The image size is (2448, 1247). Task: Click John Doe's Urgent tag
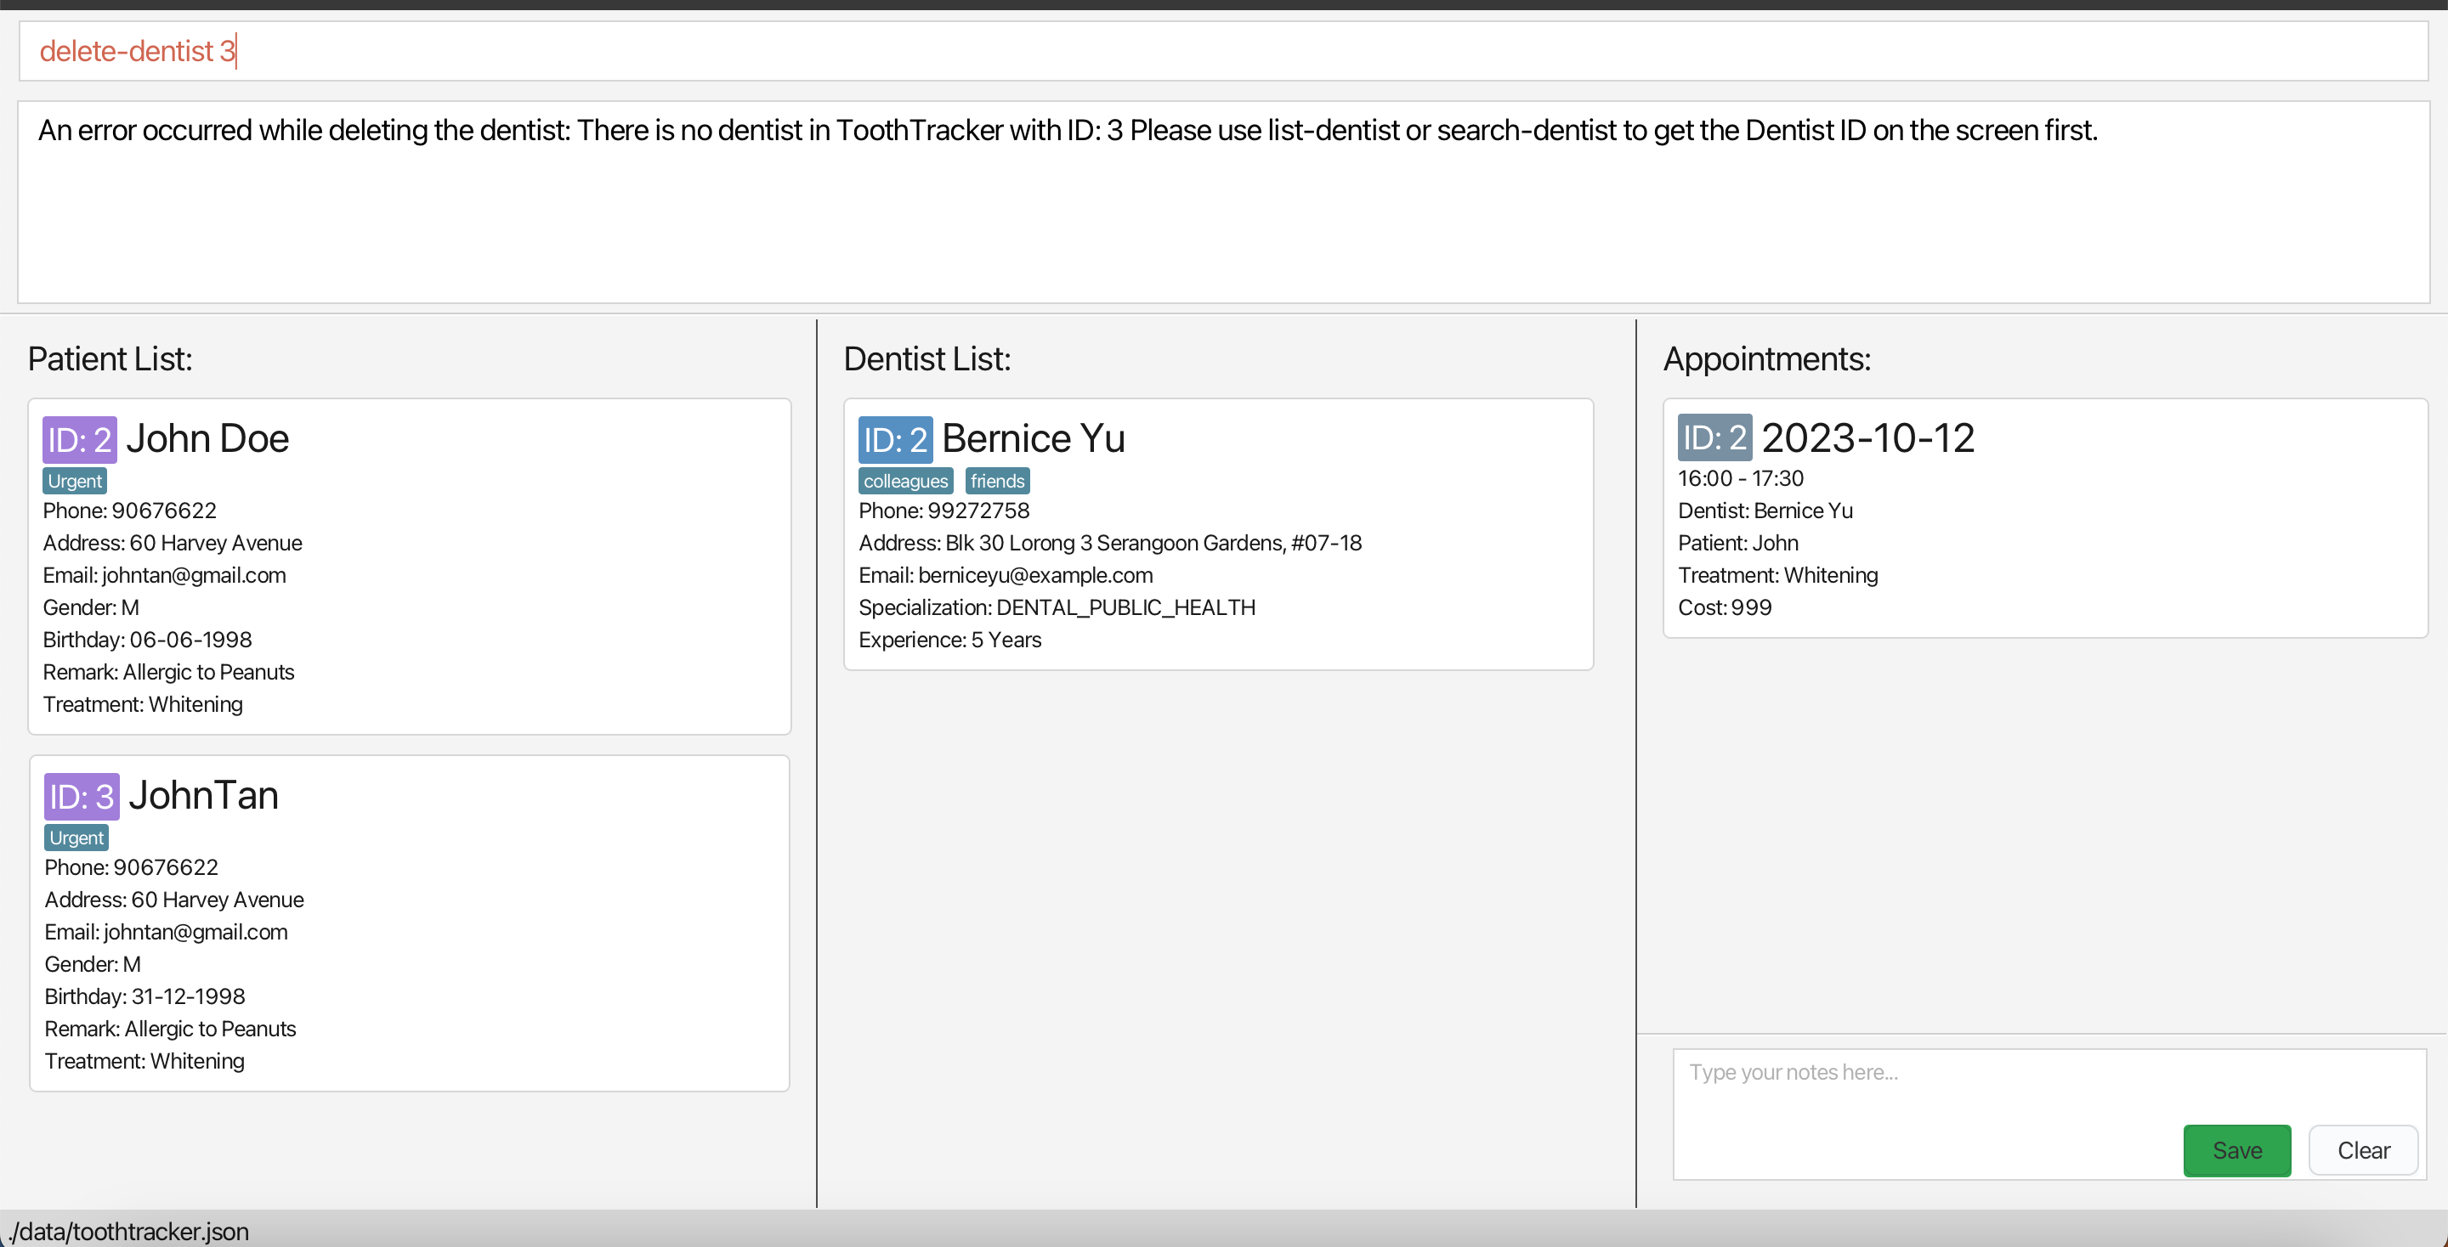(75, 482)
